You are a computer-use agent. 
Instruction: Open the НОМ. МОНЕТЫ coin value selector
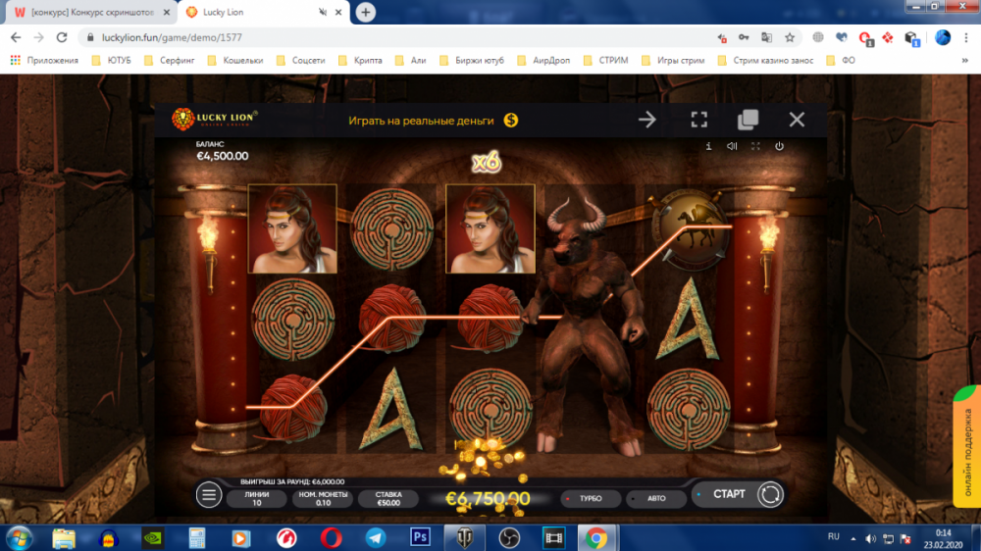pos(317,498)
